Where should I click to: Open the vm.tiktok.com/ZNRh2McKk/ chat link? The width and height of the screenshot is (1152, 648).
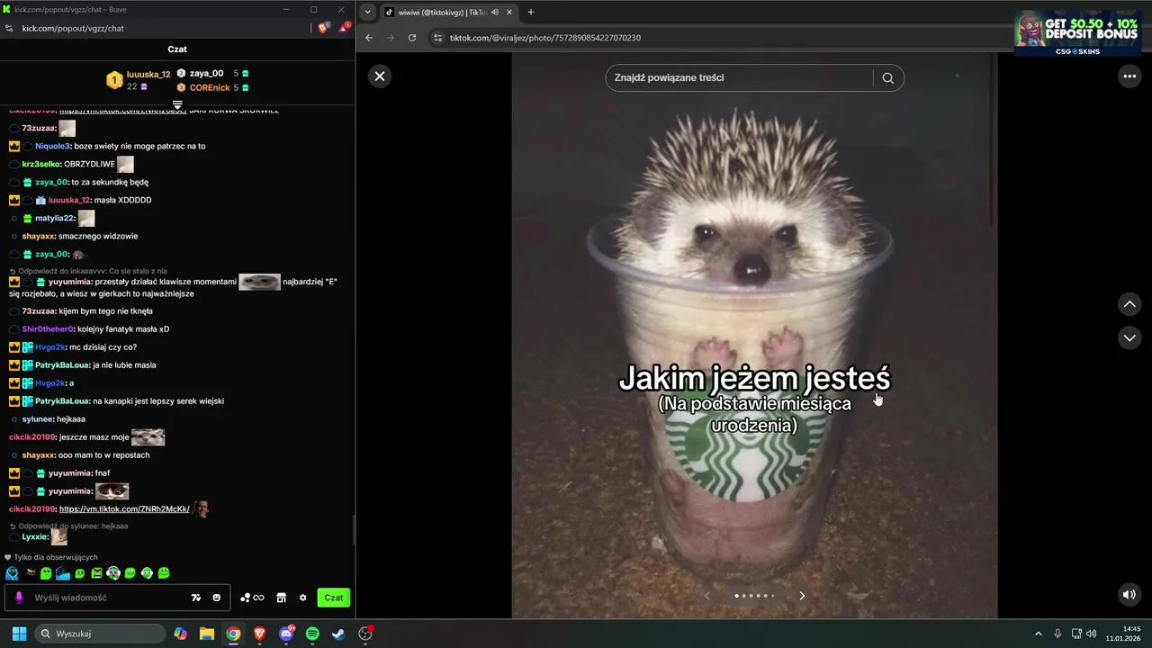(x=124, y=509)
